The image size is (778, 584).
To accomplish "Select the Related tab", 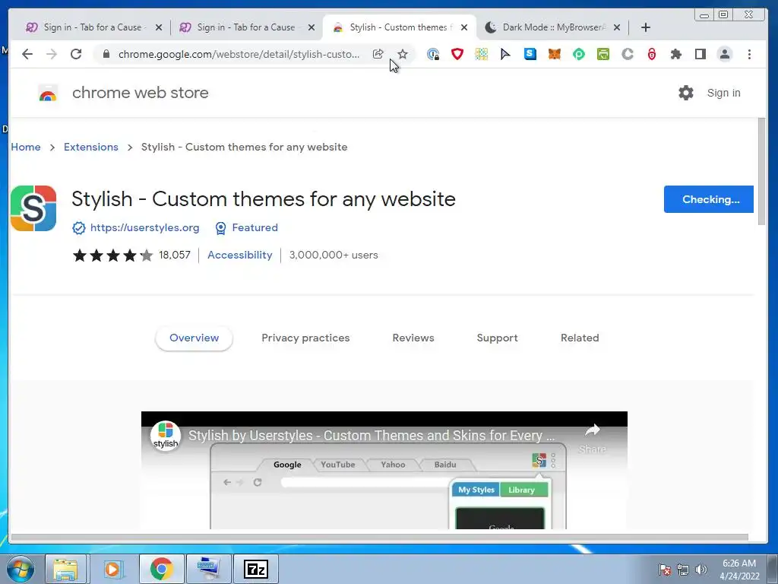I will [580, 338].
